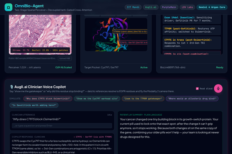Click the Public H&E sample caption text
This screenshot has width=232, height=154.
[x=33, y=58]
